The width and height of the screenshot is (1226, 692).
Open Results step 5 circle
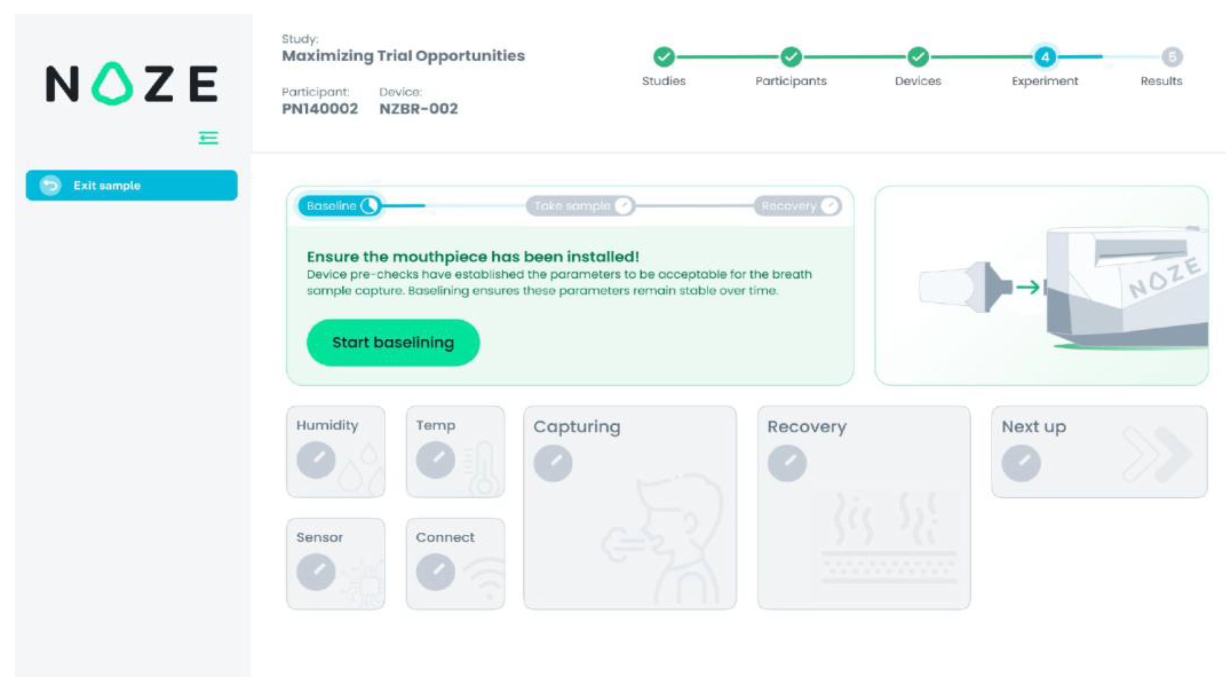(x=1172, y=57)
